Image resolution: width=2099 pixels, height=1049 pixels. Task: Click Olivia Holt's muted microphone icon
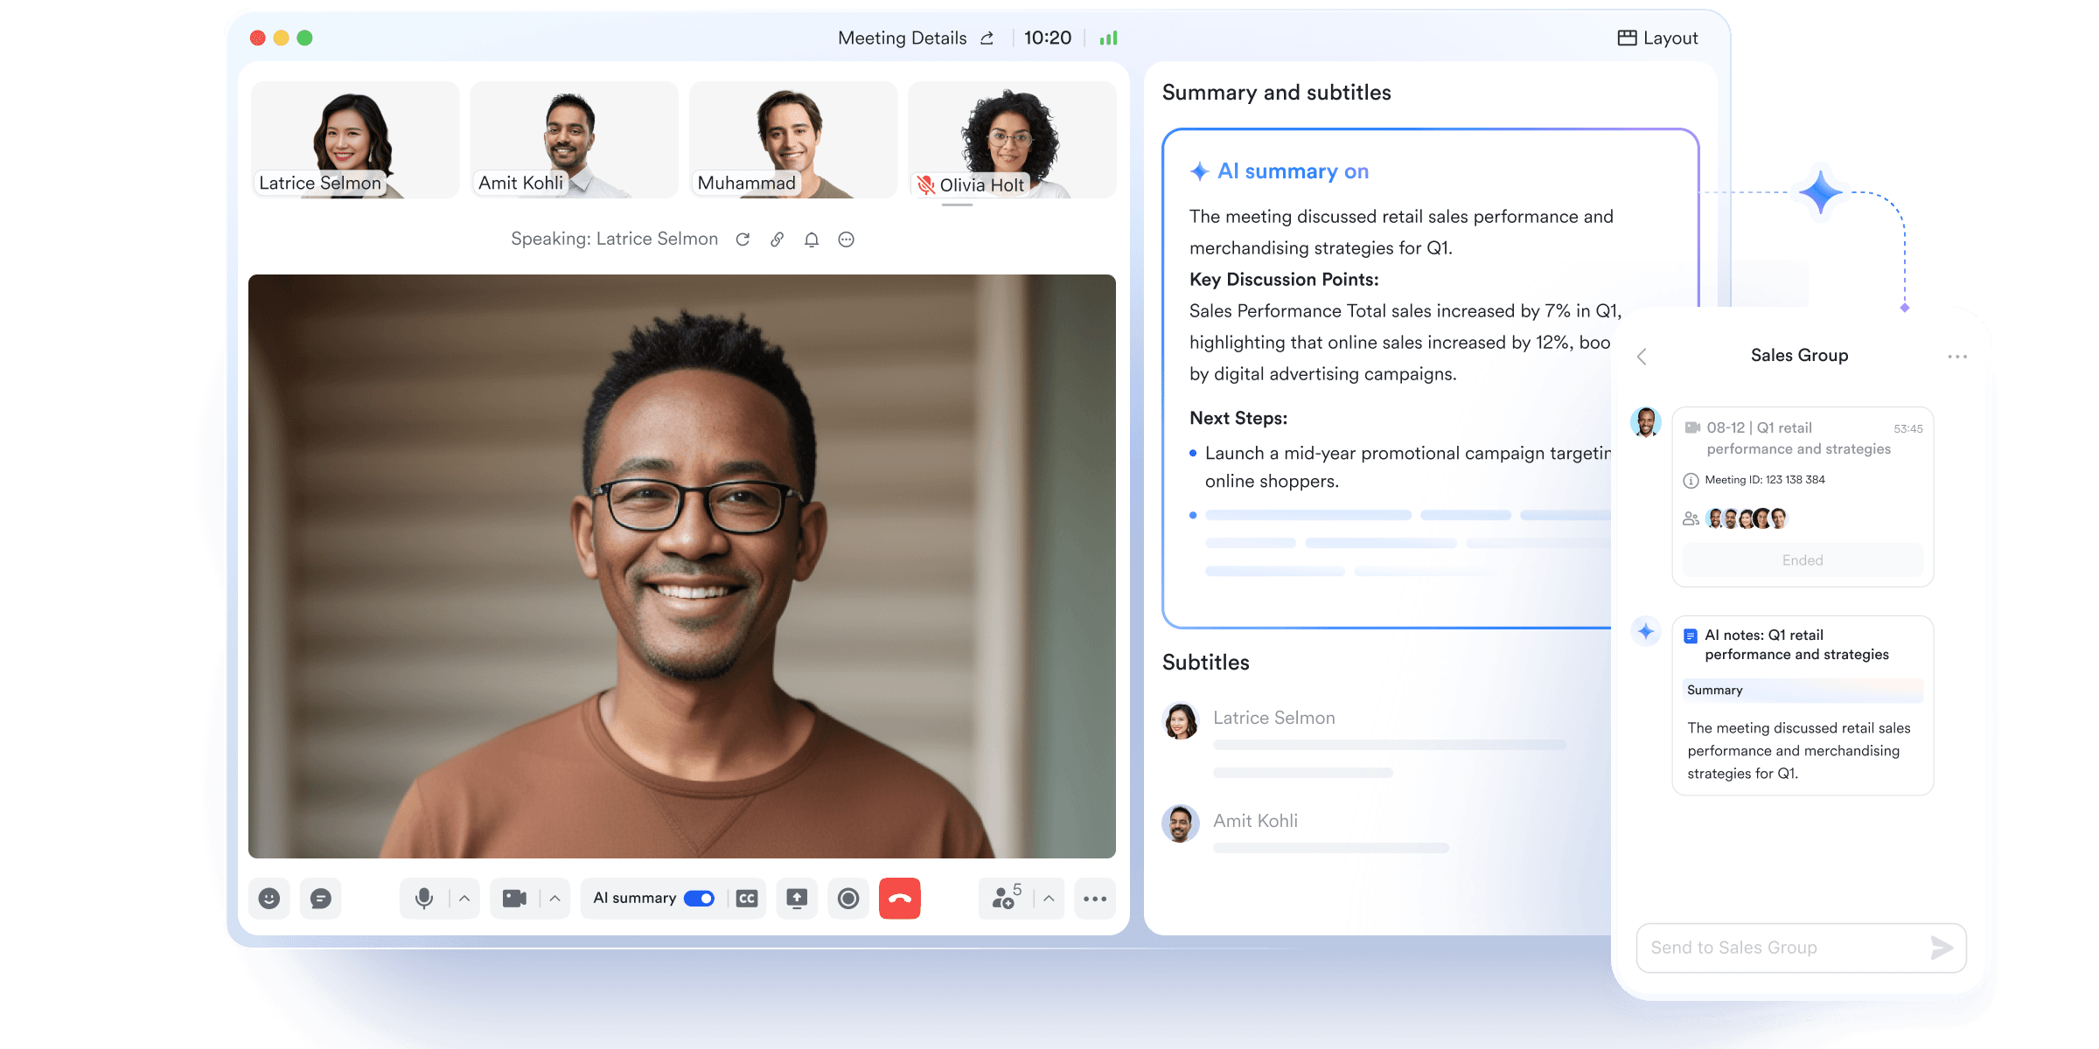pos(926,185)
